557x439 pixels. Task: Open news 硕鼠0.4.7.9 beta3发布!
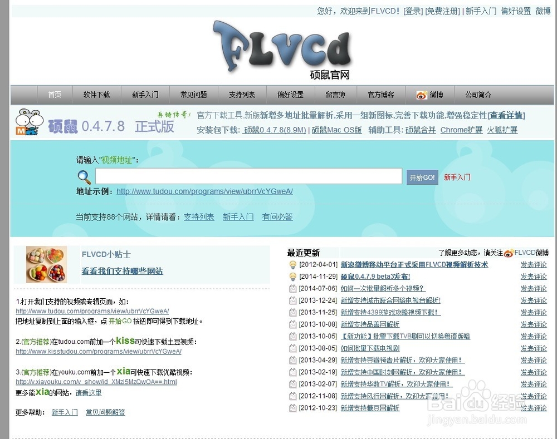click(x=375, y=277)
